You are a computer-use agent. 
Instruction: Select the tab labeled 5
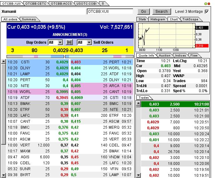pos(103,3)
